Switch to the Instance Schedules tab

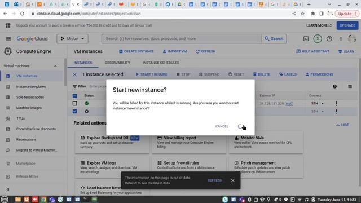pos(161,63)
